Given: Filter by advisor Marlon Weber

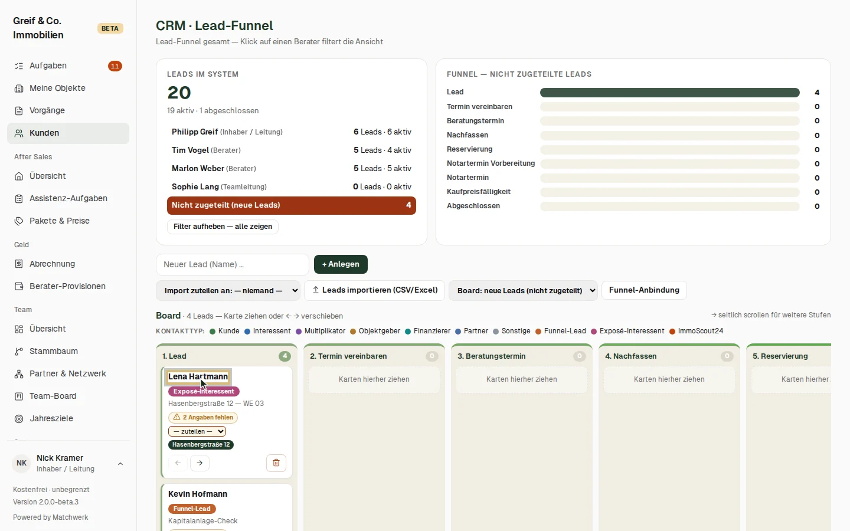Looking at the screenshot, I should point(292,169).
